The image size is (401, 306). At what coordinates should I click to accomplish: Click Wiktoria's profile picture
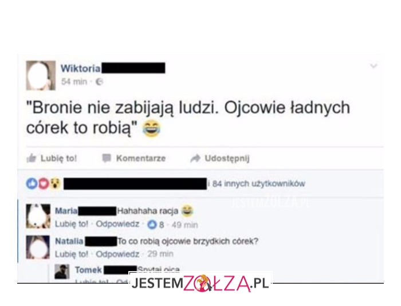pyautogui.click(x=41, y=76)
